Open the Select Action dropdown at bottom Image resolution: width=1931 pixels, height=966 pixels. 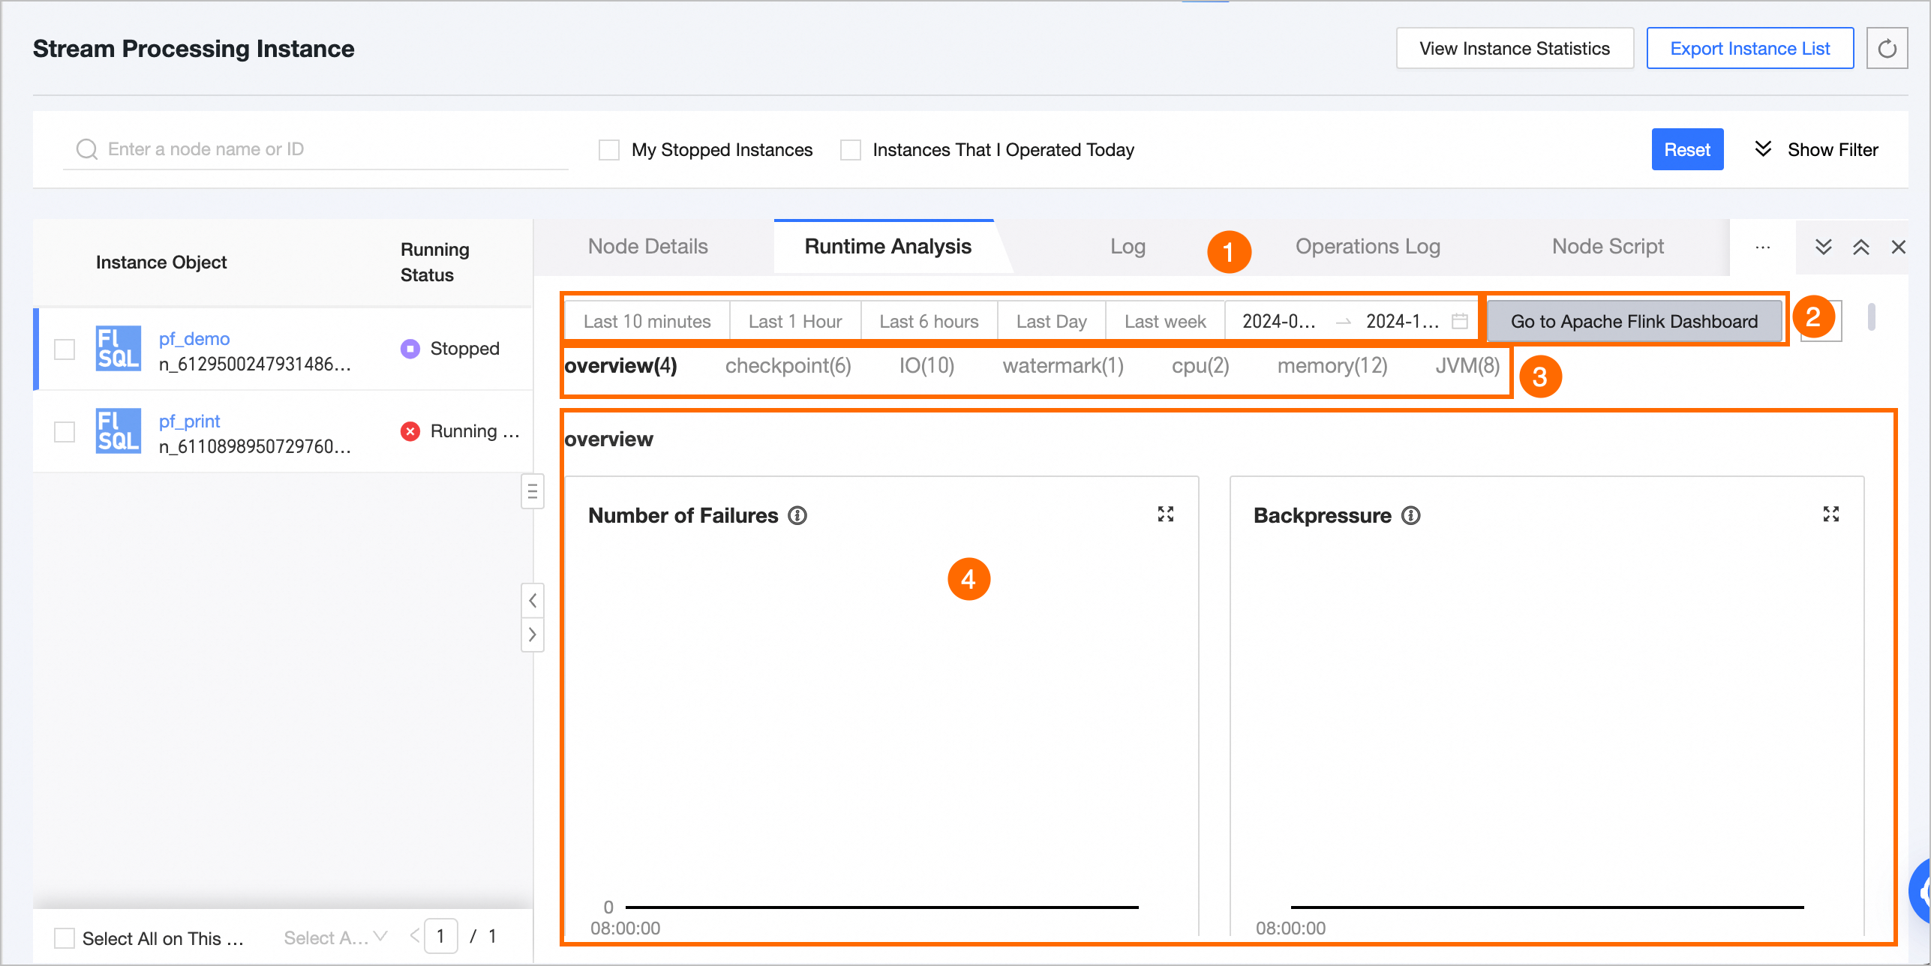pyautogui.click(x=335, y=937)
